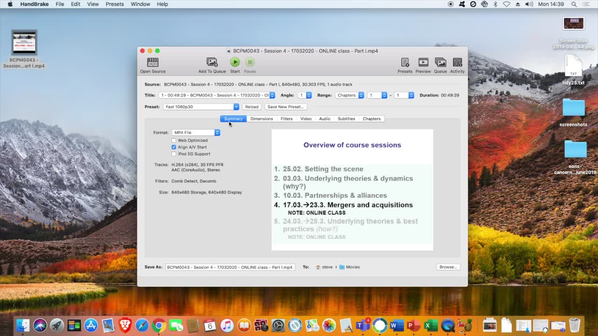Open the Window menu
The width and height of the screenshot is (598, 336).
(140, 4)
